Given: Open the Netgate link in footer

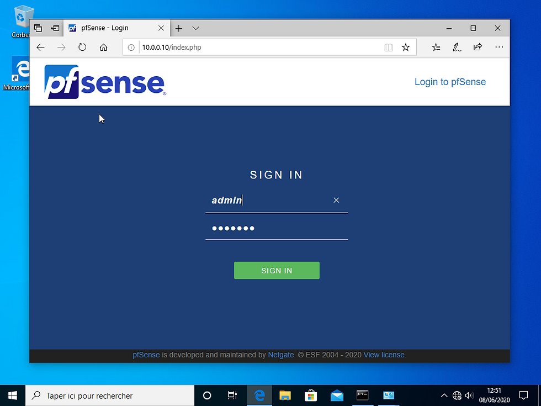Looking at the screenshot, I should point(281,355).
